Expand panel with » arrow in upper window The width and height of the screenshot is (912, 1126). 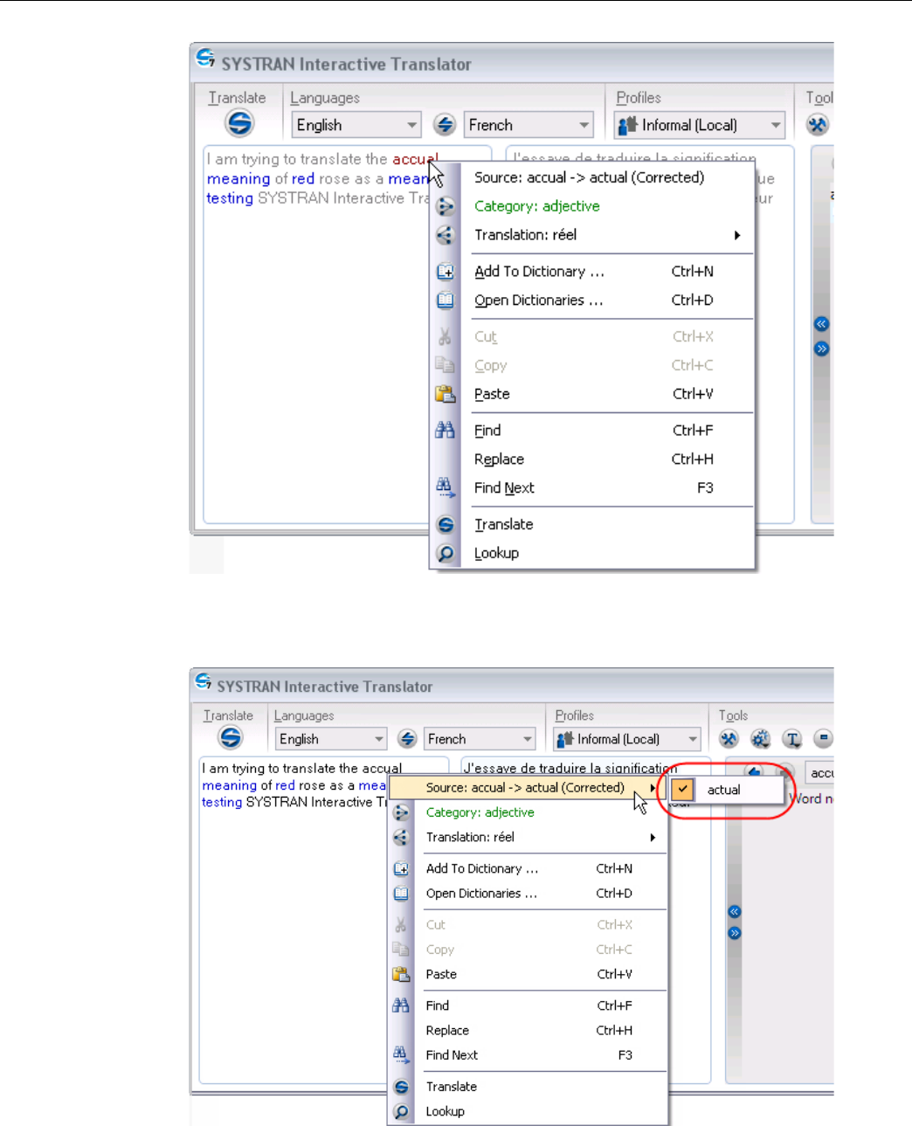821,349
